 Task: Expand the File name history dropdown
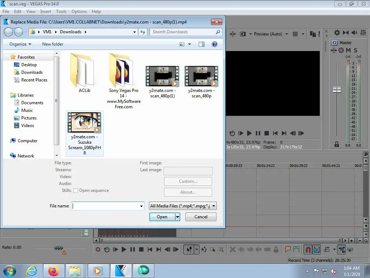coord(141,206)
